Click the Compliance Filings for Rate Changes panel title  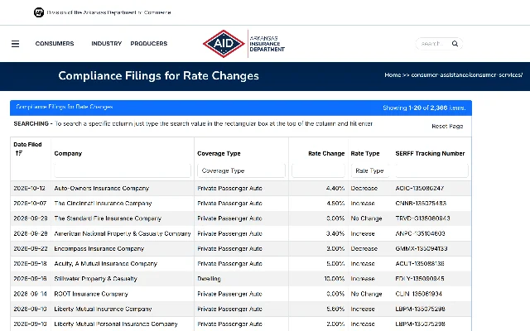click(x=65, y=107)
